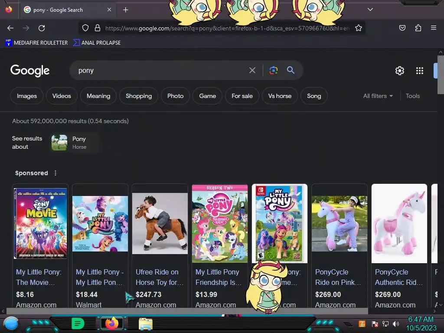Open File Explorer folder on taskbar
Image resolution: width=444 pixels, height=333 pixels.
point(146,323)
